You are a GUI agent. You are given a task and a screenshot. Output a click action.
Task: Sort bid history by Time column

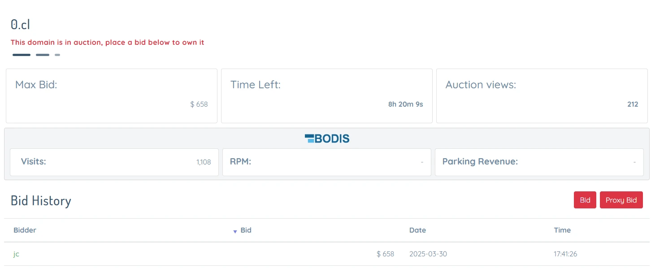pos(562,230)
